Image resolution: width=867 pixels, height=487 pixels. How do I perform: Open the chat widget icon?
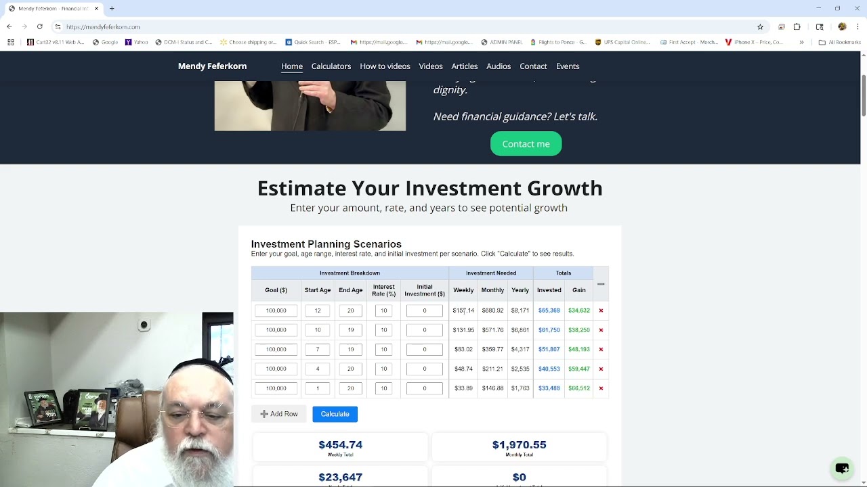pos(842,468)
